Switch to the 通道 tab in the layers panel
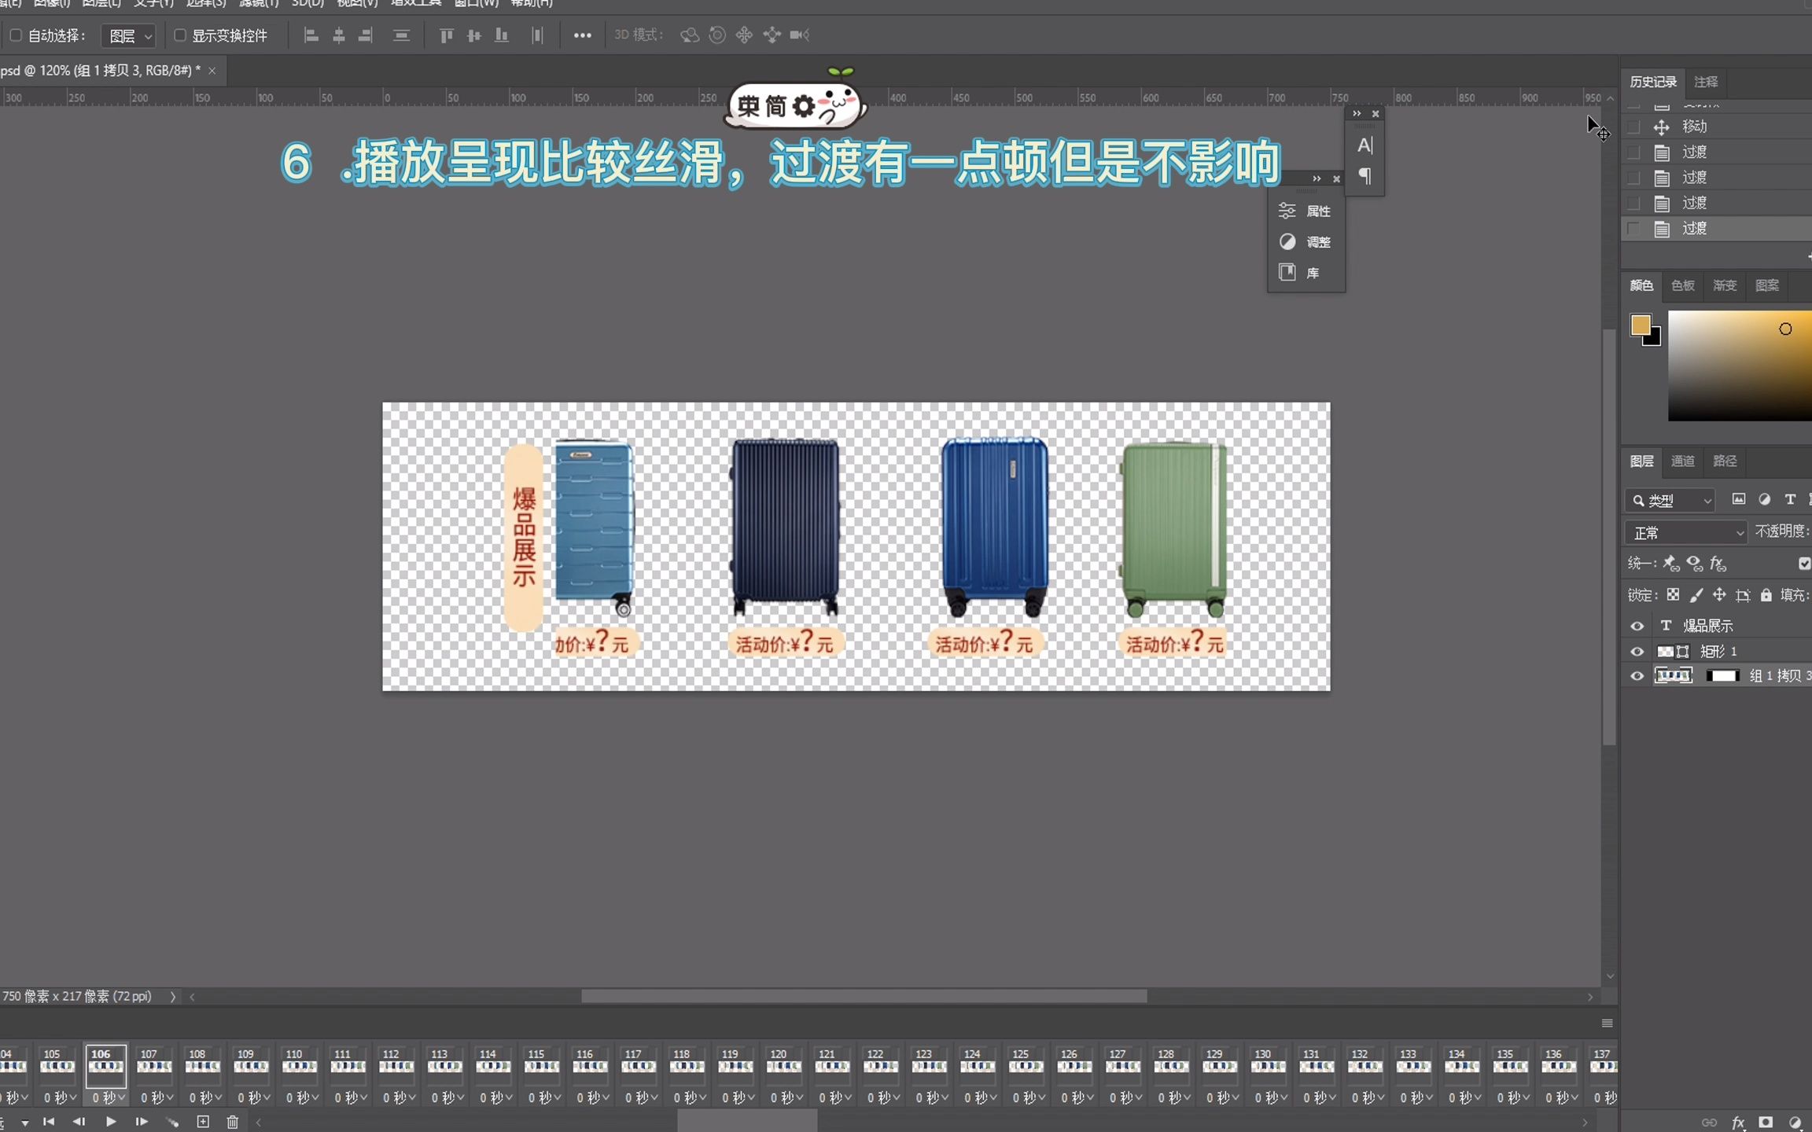Viewport: 1812px width, 1132px height. point(1683,461)
